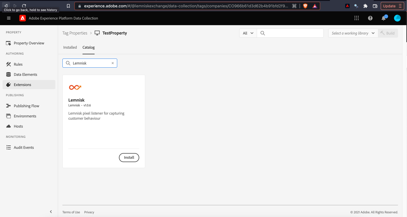Click the bookmark icon in browser
Viewport: 407px width, 217px height.
click(68, 6)
